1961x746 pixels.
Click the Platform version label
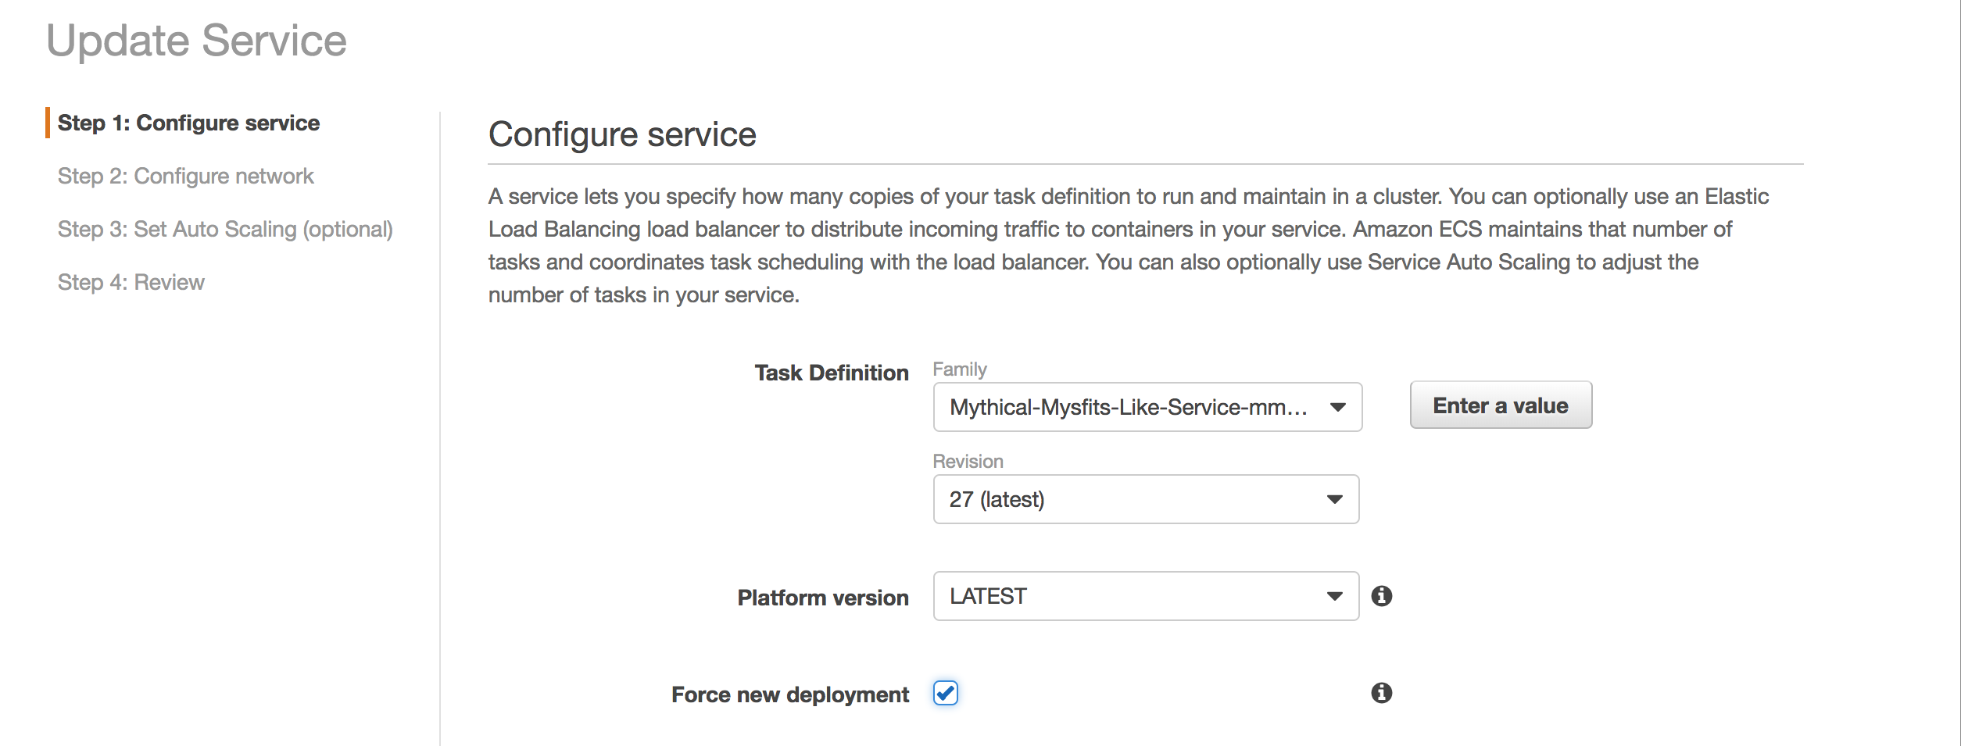click(823, 598)
